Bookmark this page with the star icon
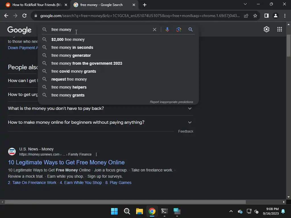The height and width of the screenshot is (218, 291). tap(255, 16)
